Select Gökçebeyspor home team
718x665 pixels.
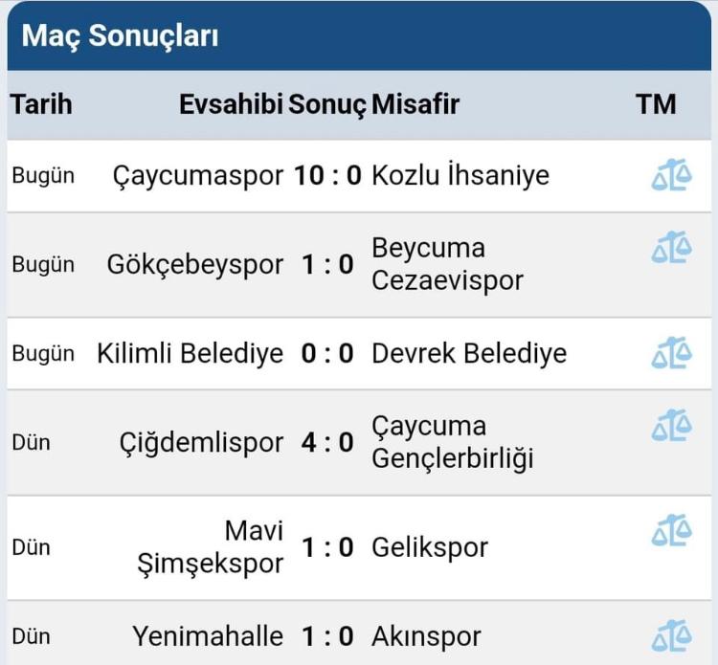195,264
